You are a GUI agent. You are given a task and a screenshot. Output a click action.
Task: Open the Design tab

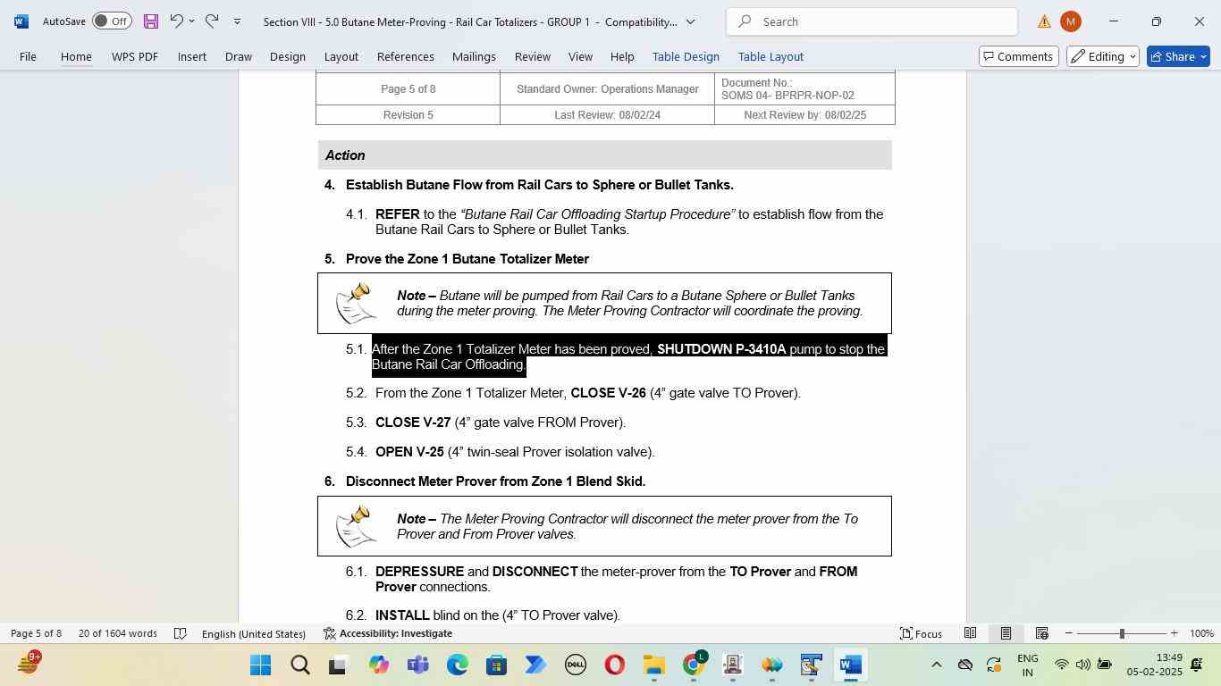[x=288, y=56]
